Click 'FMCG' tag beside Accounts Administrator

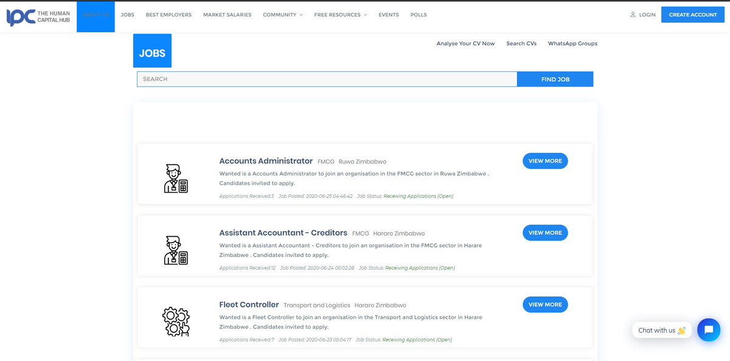tap(326, 162)
